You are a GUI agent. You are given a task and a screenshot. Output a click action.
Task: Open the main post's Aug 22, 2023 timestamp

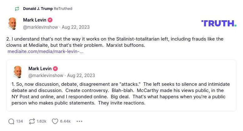tap(76, 27)
